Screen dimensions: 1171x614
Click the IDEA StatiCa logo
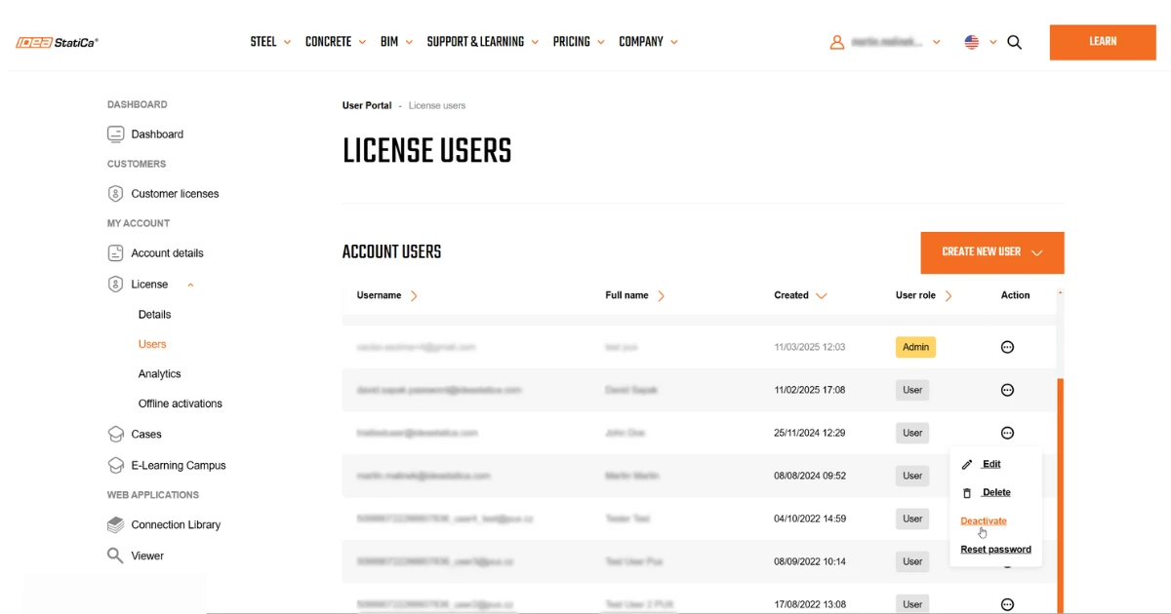(57, 42)
